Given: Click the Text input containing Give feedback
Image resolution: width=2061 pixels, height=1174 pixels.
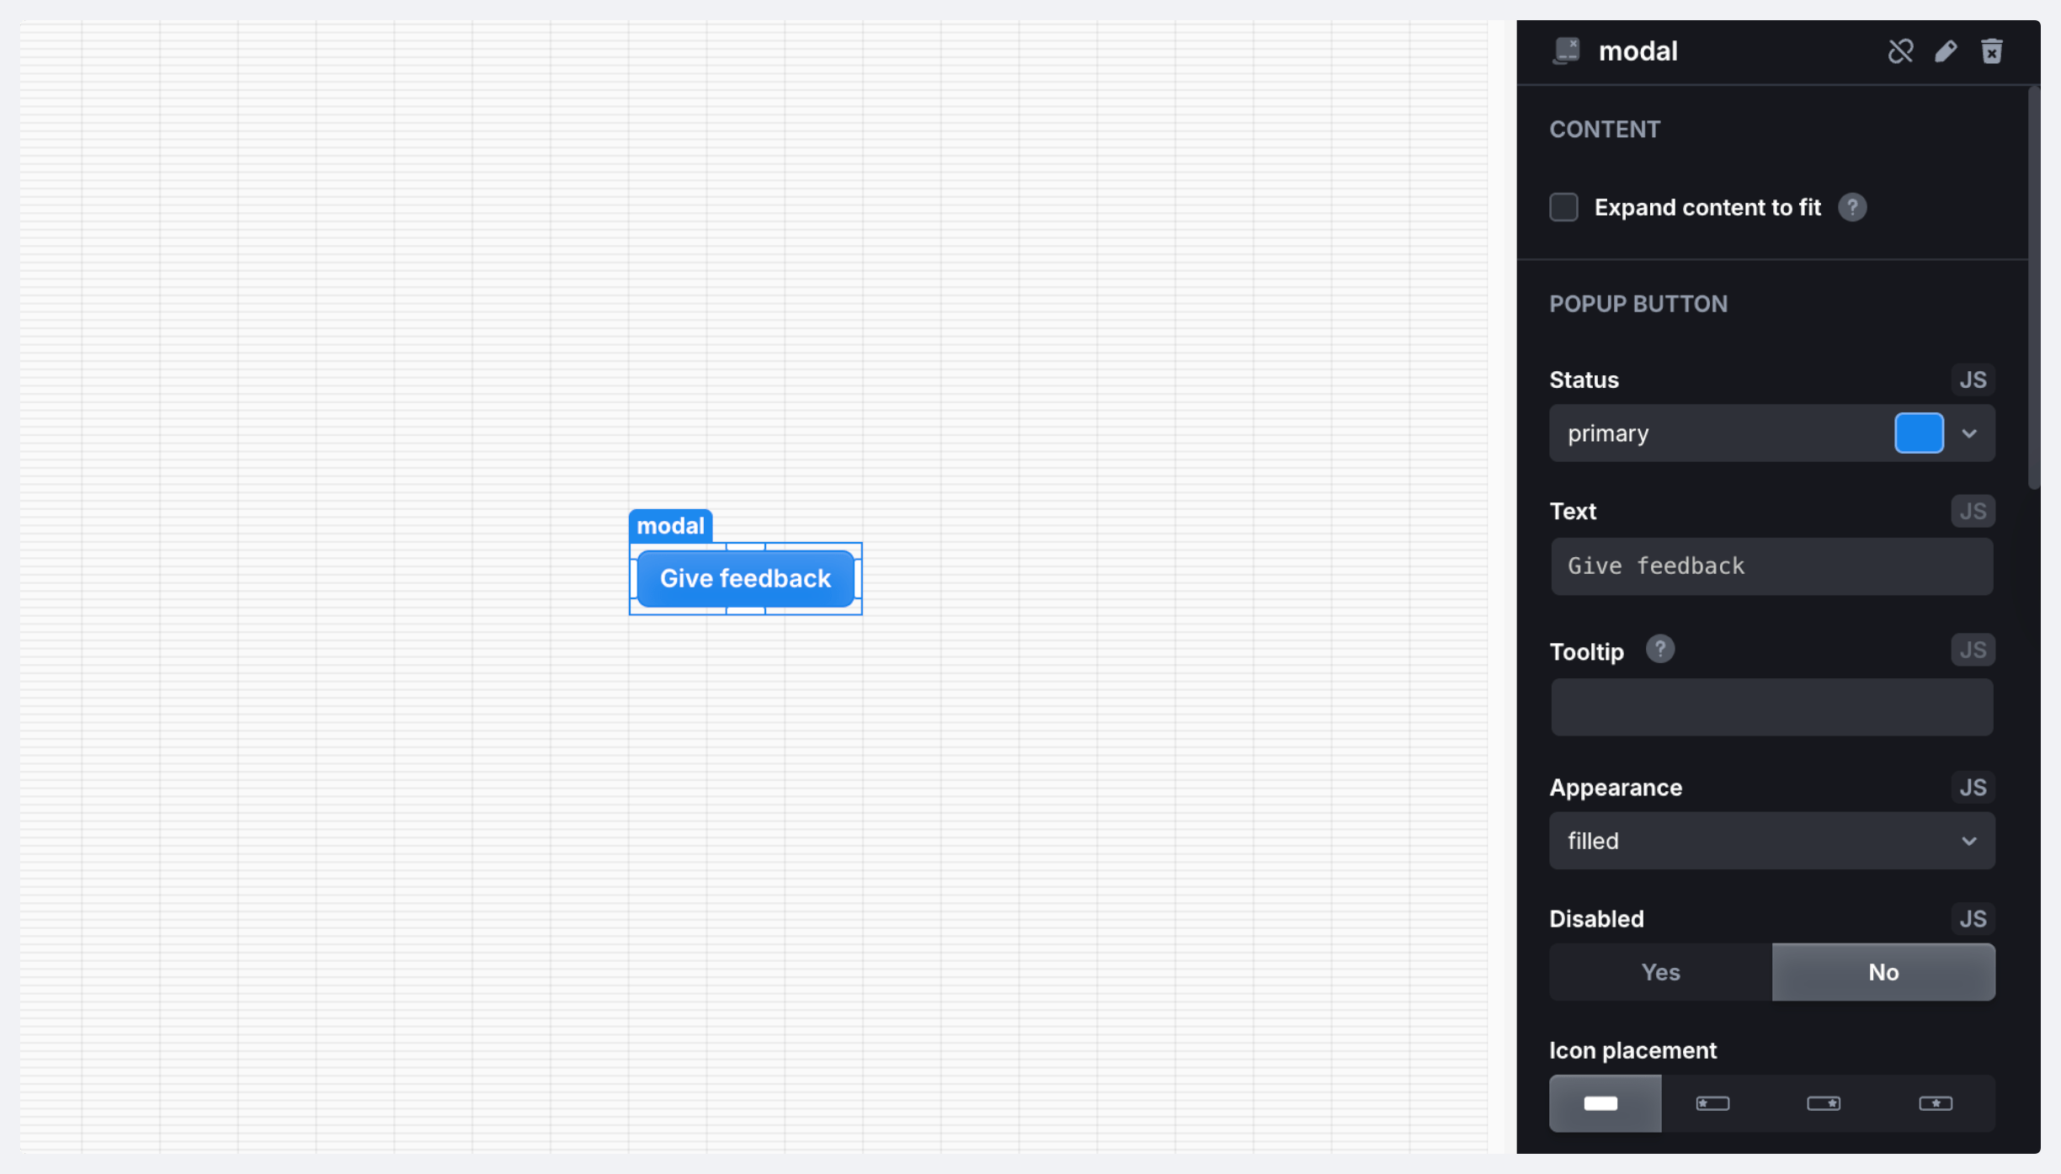Looking at the screenshot, I should [x=1771, y=566].
